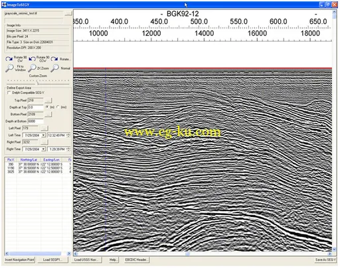Click the pick button beside Right Pixel

[x=44, y=142]
